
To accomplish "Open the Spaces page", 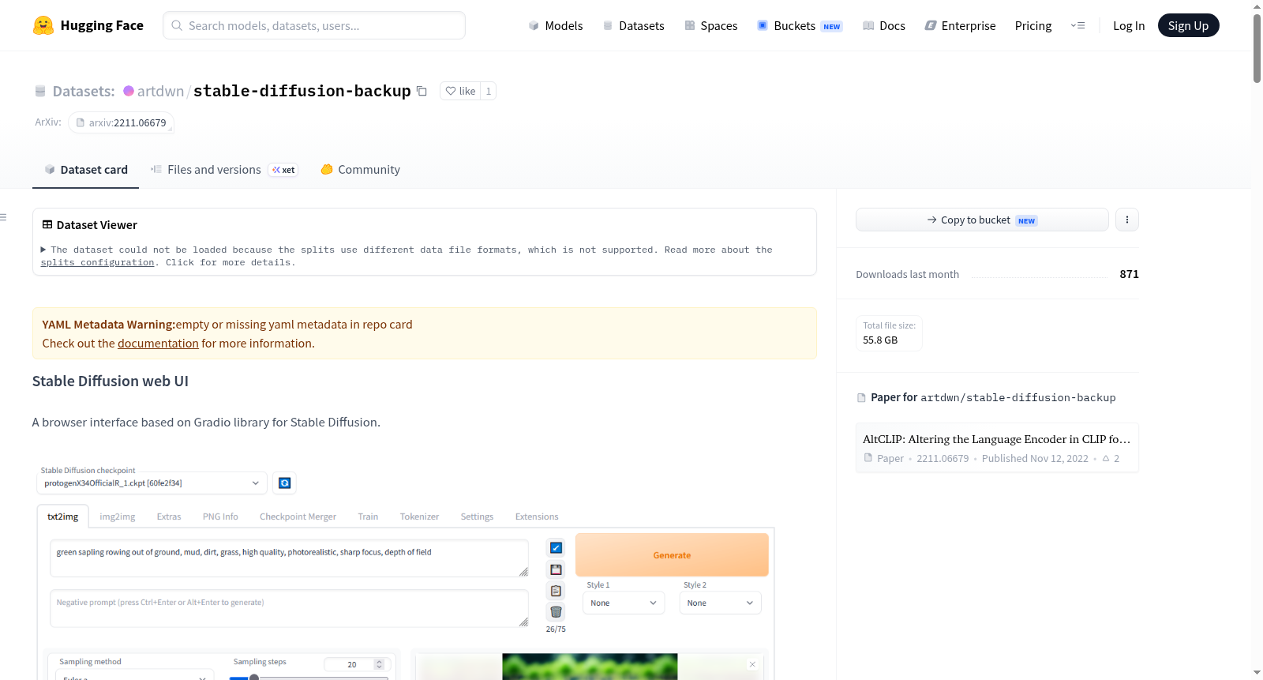I will coord(710,26).
